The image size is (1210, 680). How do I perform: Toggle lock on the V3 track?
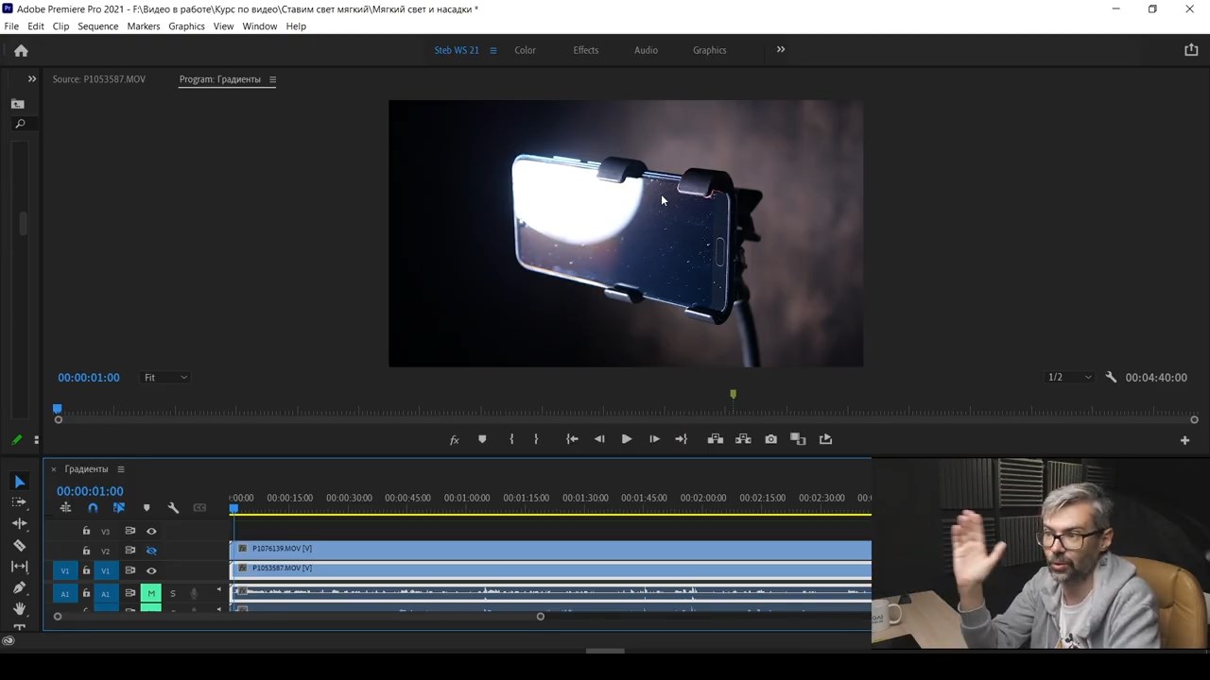(86, 531)
